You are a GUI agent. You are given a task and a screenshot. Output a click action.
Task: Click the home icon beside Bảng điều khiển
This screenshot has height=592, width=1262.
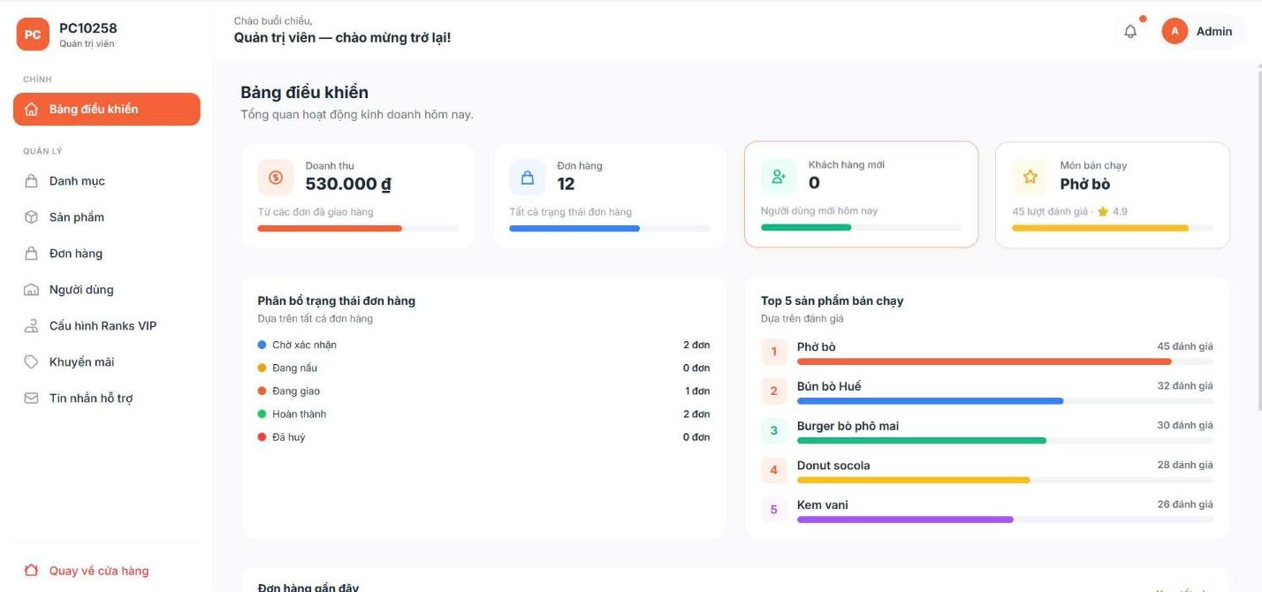point(32,110)
